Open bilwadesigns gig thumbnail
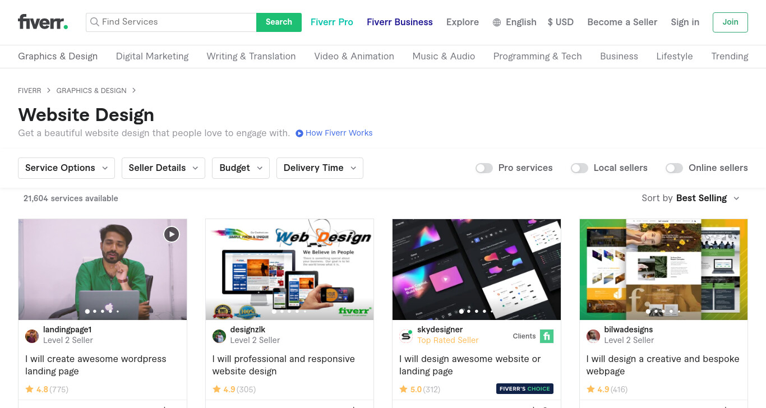766x408 pixels. pyautogui.click(x=663, y=269)
